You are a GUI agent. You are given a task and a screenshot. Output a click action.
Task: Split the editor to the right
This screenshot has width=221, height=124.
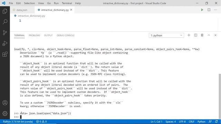click(x=209, y=10)
